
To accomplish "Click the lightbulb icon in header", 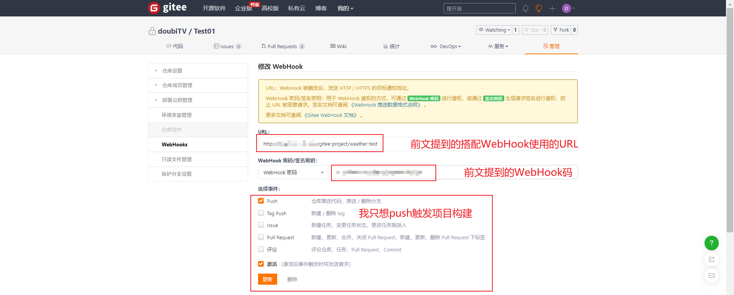I will (x=539, y=8).
